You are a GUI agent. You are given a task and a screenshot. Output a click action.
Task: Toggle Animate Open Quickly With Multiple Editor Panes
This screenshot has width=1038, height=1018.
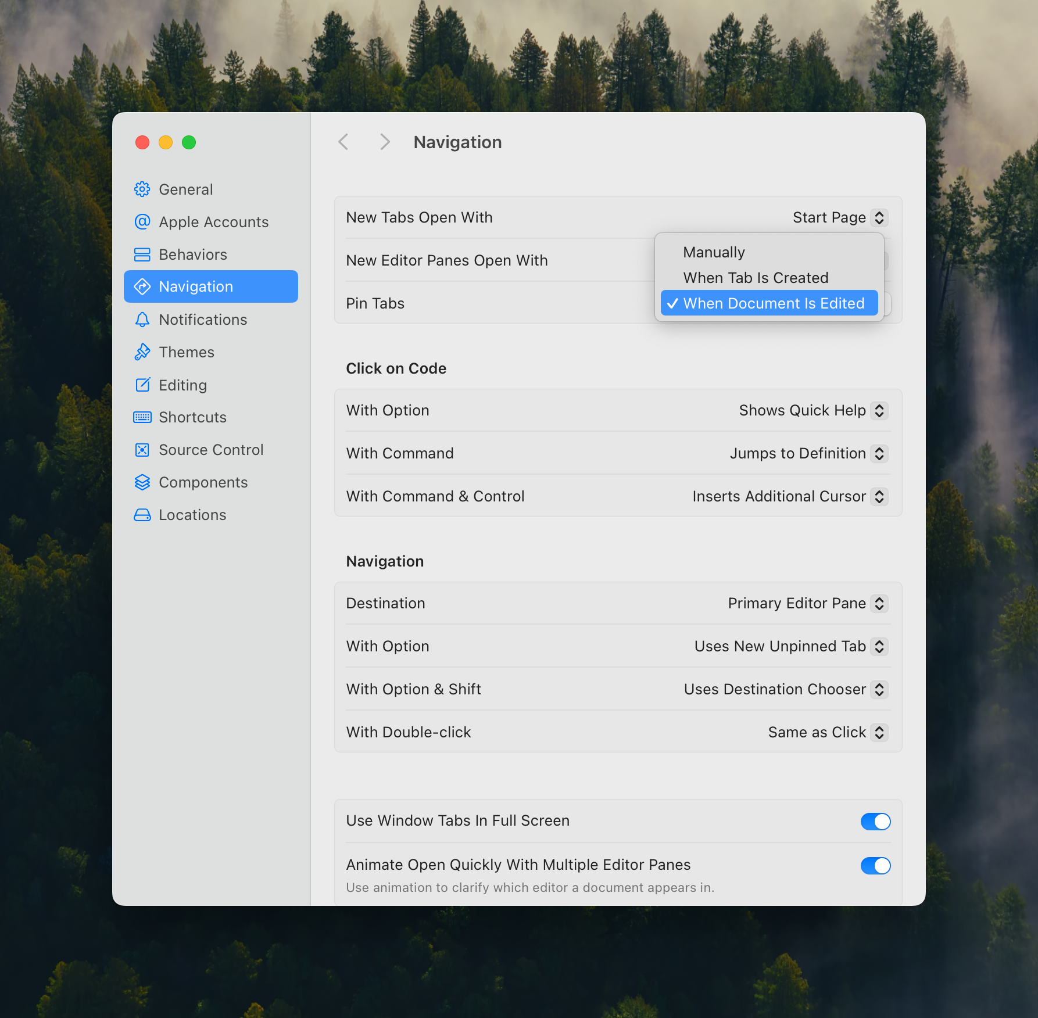click(875, 865)
